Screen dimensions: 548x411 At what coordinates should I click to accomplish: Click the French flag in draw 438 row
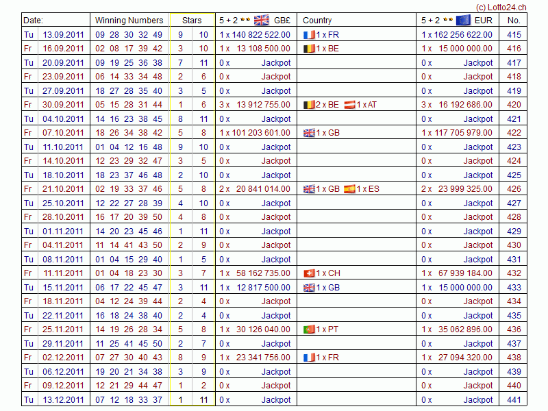point(309,358)
